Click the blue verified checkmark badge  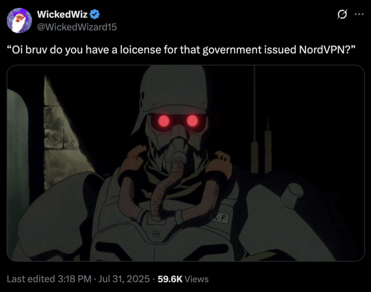94,14
